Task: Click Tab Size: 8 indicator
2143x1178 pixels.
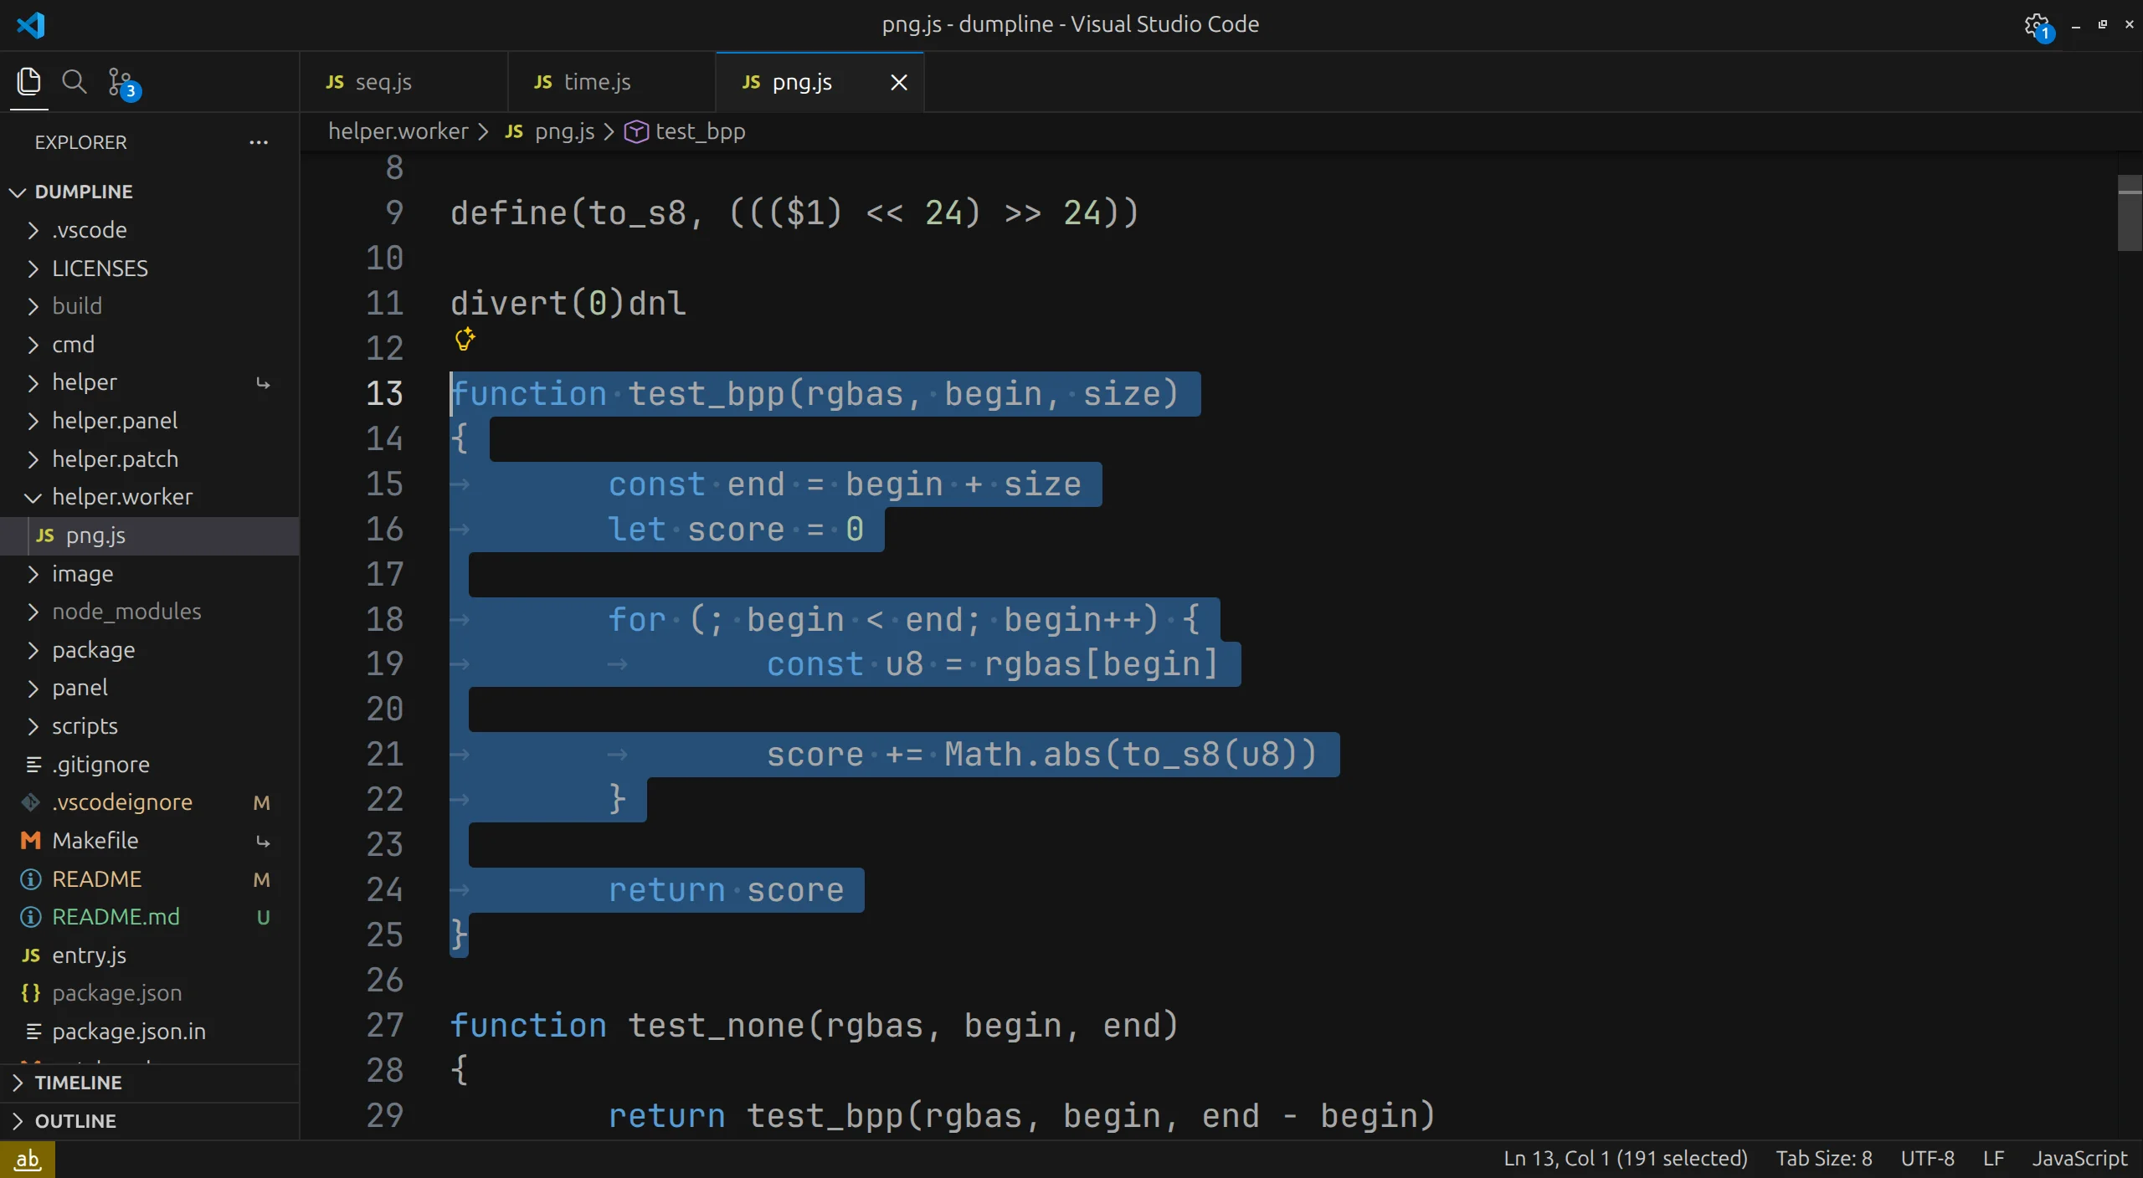Action: pos(1823,1159)
